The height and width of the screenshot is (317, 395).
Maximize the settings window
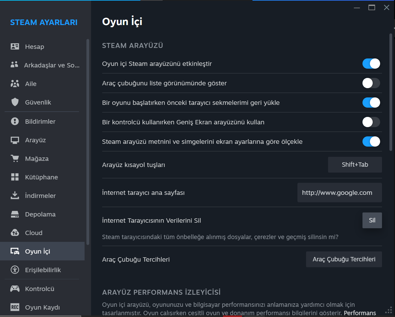click(372, 7)
